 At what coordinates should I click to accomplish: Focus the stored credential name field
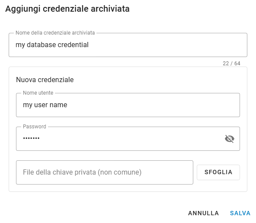(128, 45)
